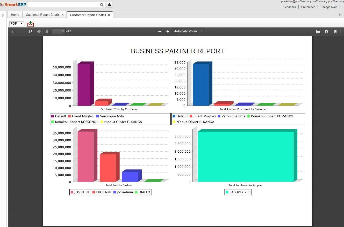This screenshot has height=227, width=344.
Task: Open the Feedback link
Action: click(x=289, y=7)
